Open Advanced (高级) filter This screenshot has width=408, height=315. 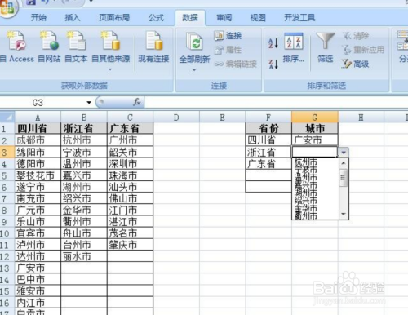355,64
